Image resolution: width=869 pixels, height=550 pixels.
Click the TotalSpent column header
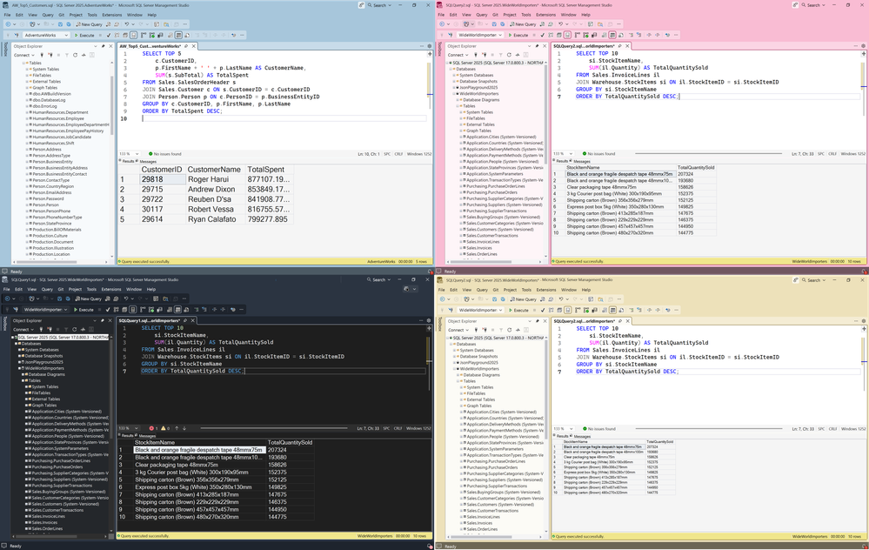(x=268, y=170)
